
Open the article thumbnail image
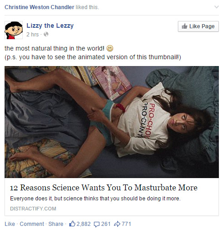pyautogui.click(x=112, y=122)
